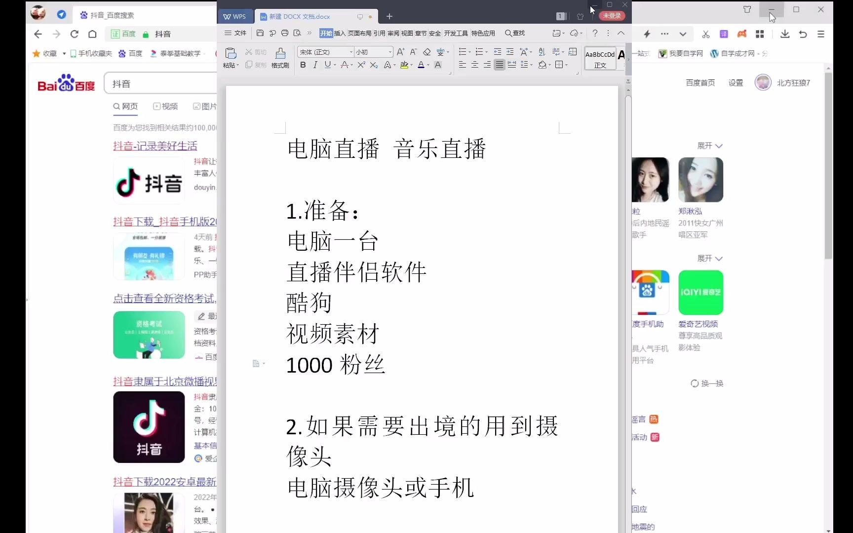The height and width of the screenshot is (533, 853).
Task: Open the text highlight color picker
Action: tap(404, 65)
